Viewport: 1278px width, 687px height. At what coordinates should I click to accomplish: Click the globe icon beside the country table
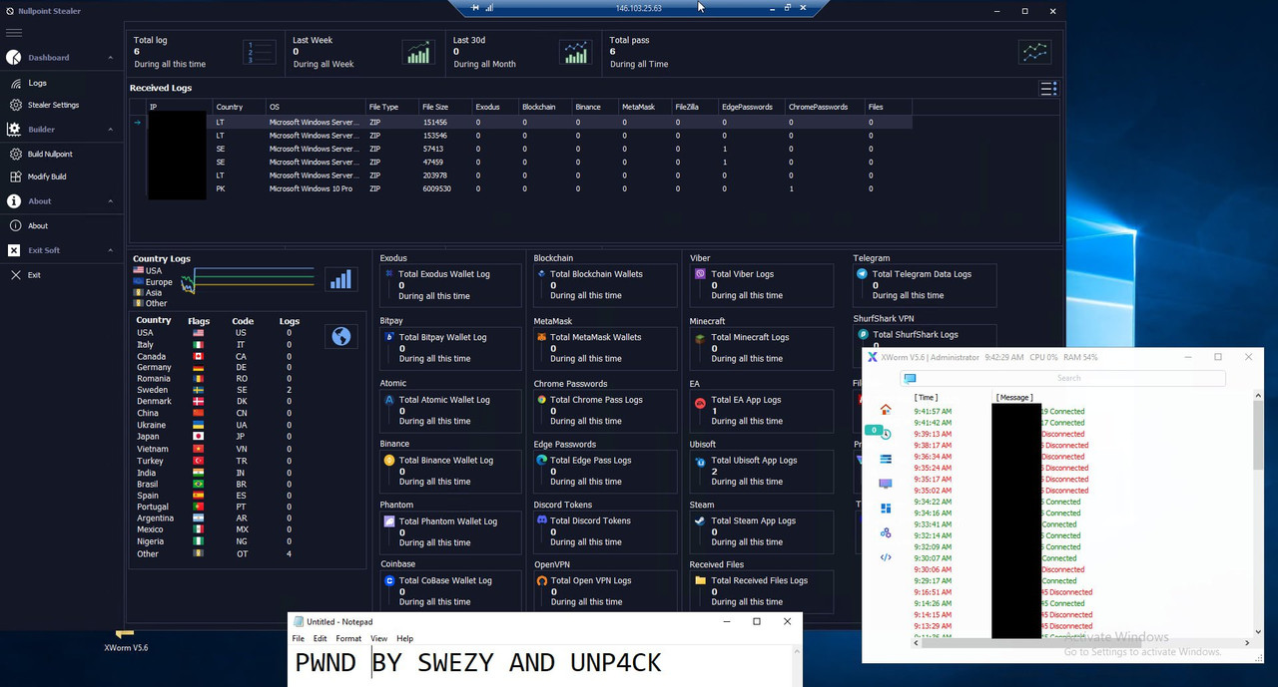(341, 337)
